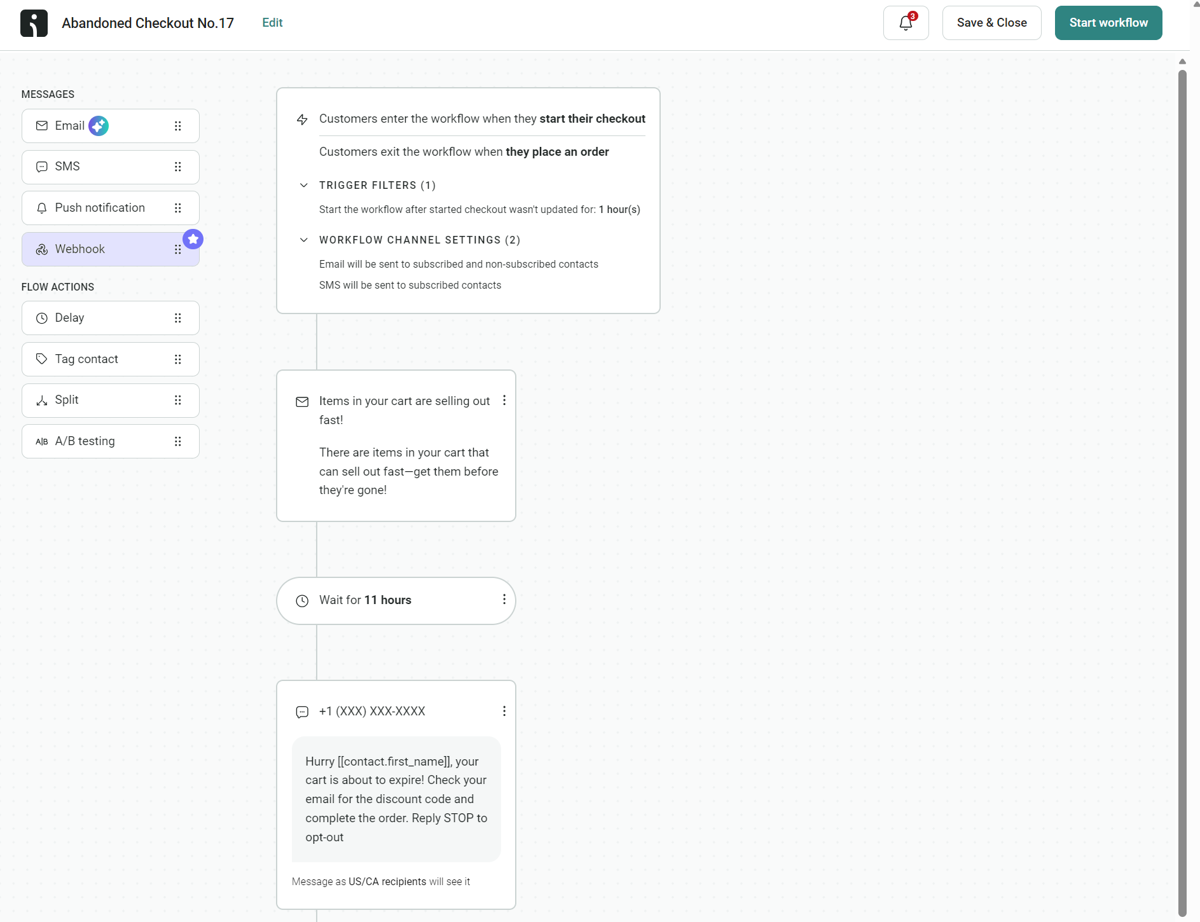This screenshot has height=922, width=1200.
Task: Click the '1 hour(s)' filter value
Action: [619, 210]
